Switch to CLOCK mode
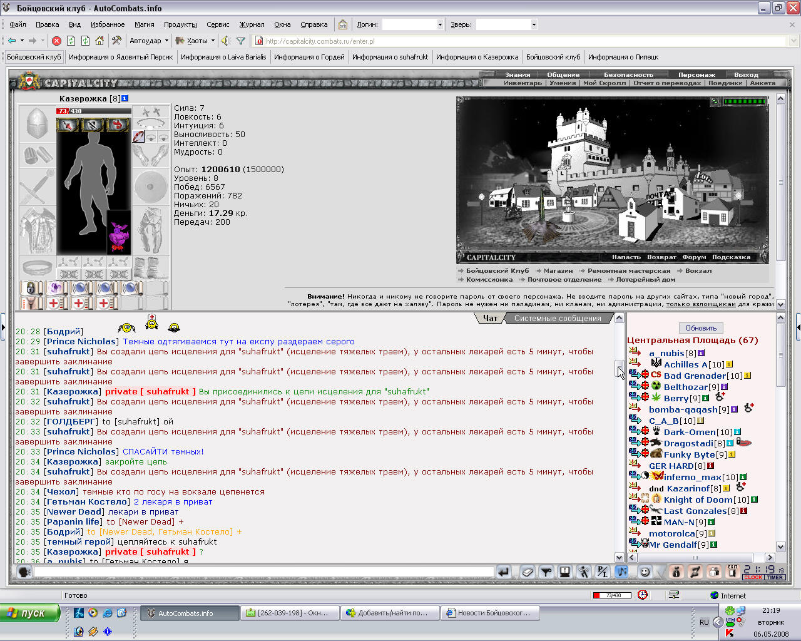 click(753, 578)
